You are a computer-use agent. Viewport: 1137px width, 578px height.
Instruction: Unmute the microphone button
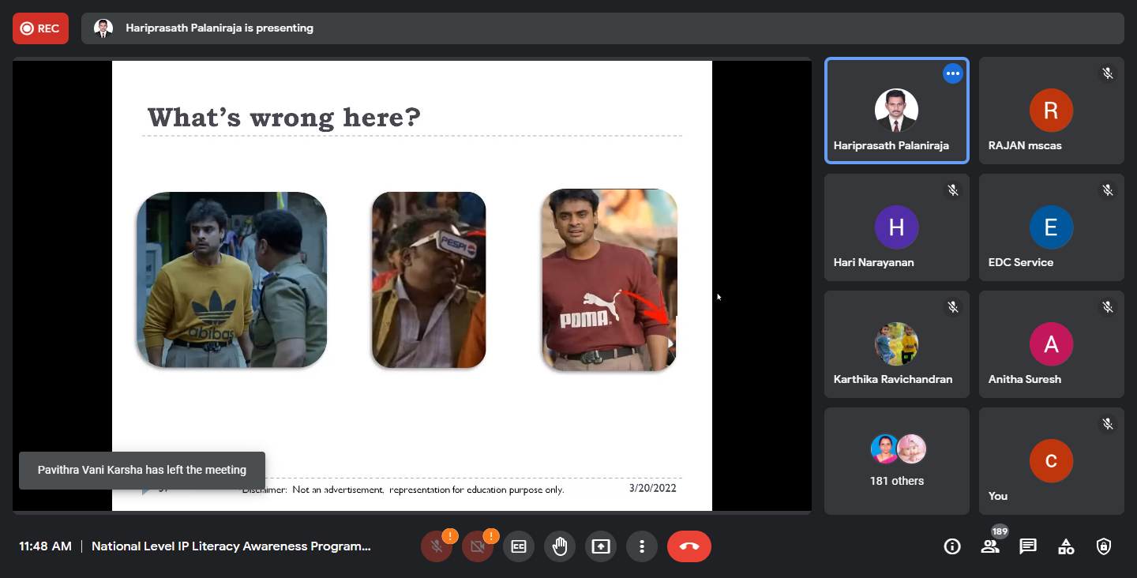(437, 546)
